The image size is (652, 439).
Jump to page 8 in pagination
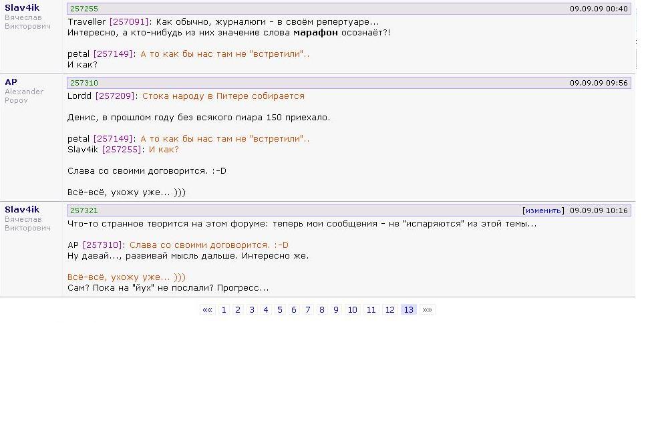[x=322, y=310]
